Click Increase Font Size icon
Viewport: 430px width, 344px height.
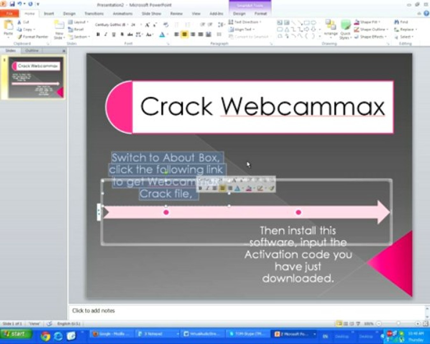point(147,25)
